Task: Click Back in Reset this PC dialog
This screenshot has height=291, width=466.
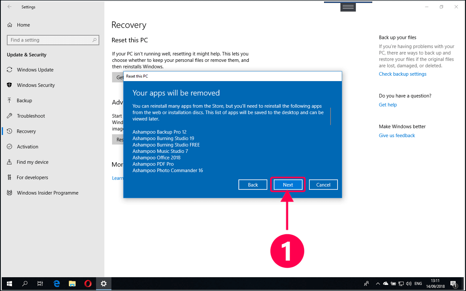Action: click(x=253, y=185)
